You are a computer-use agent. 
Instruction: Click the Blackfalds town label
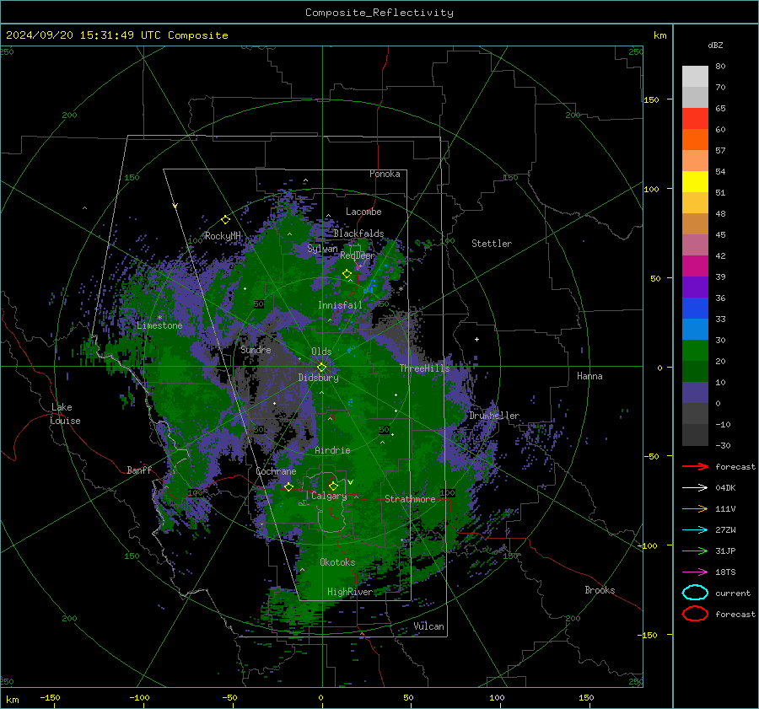point(358,234)
